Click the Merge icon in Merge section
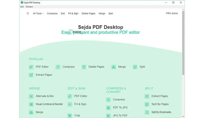 pos(31,112)
